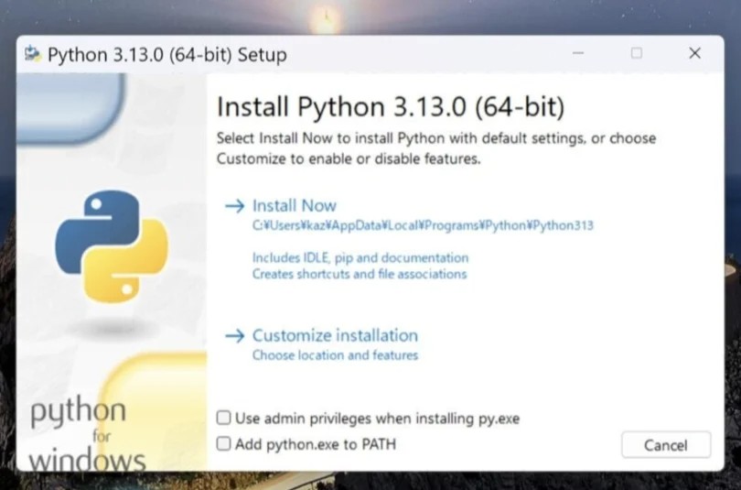Minimize the Python Setup window
The image size is (741, 490).
578,53
